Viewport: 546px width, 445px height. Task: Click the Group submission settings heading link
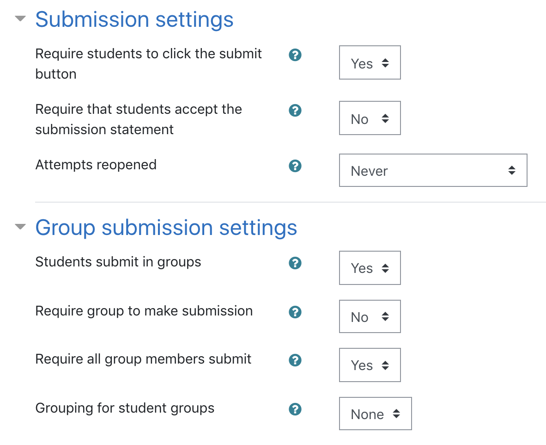click(x=166, y=228)
